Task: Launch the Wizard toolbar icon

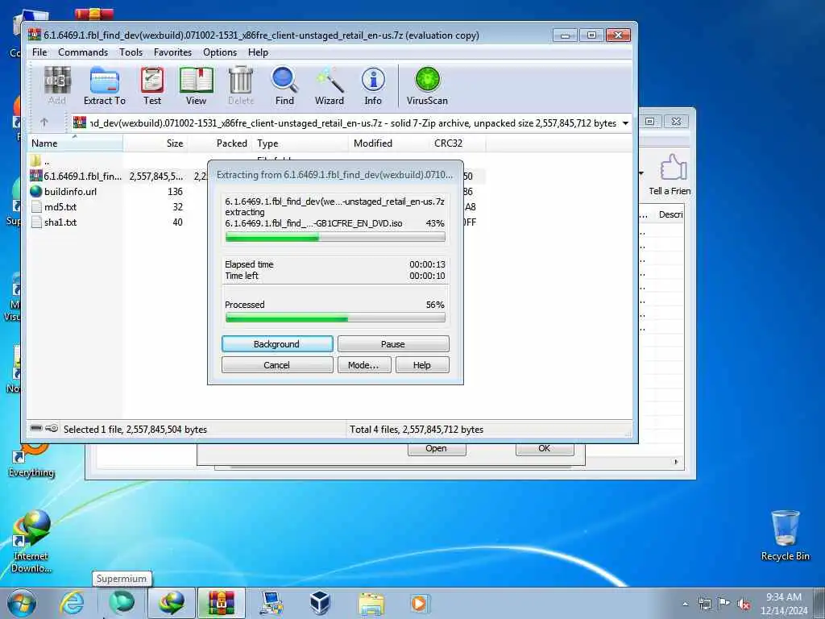Action: pos(330,86)
